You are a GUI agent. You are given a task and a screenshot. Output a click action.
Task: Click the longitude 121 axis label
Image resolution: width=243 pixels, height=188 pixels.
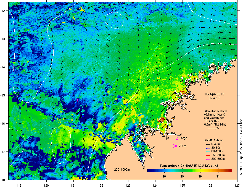click(74, 185)
